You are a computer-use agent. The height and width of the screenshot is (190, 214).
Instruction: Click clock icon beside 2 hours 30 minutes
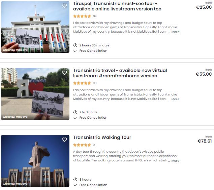pyautogui.click(x=75, y=45)
